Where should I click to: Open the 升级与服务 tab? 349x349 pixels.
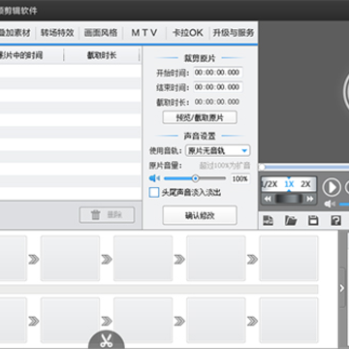tap(234, 33)
